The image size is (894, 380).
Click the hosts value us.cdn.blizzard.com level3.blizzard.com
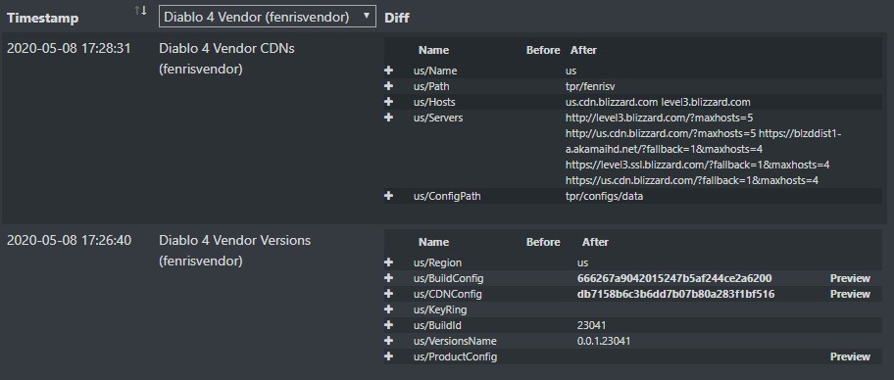(658, 102)
